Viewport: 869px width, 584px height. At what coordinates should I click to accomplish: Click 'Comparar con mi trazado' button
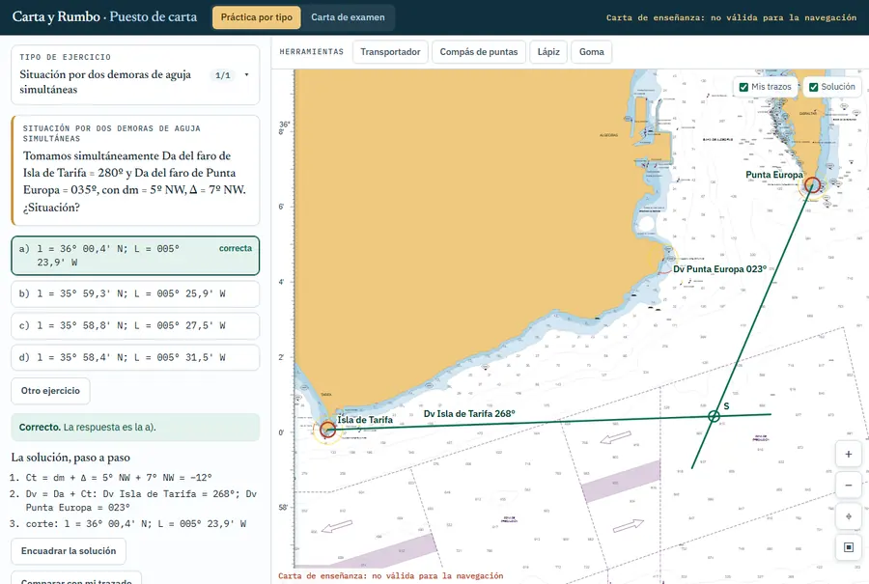[x=76, y=579]
